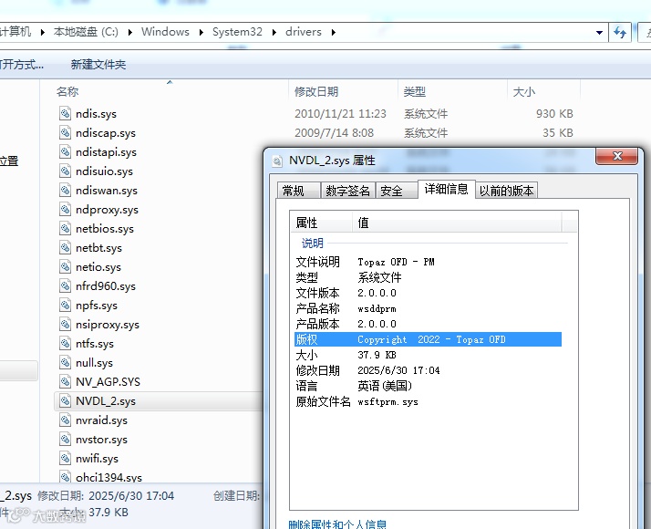Switch to the 常规 tab
The width and height of the screenshot is (651, 529).
click(298, 191)
